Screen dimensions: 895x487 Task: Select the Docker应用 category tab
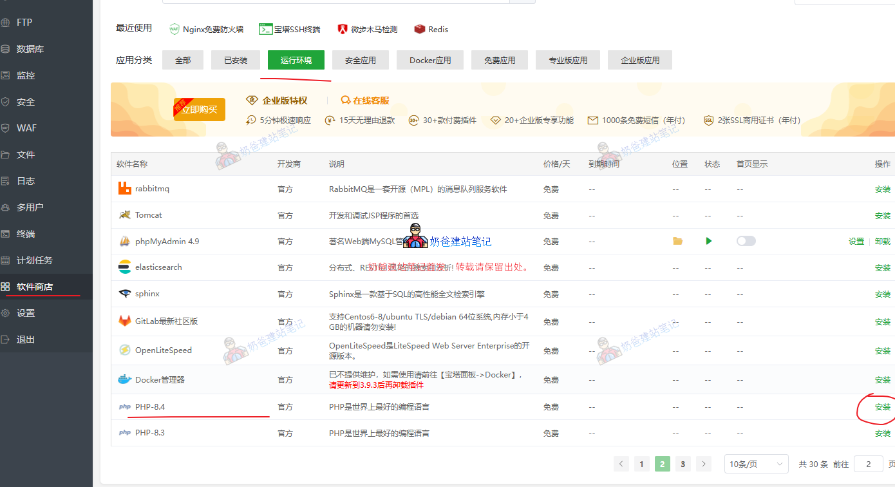[430, 60]
